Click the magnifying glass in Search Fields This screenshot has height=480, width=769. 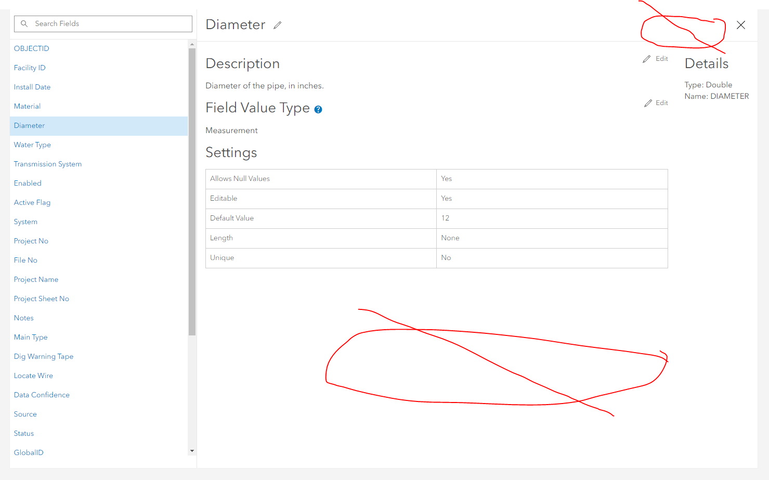click(x=24, y=23)
